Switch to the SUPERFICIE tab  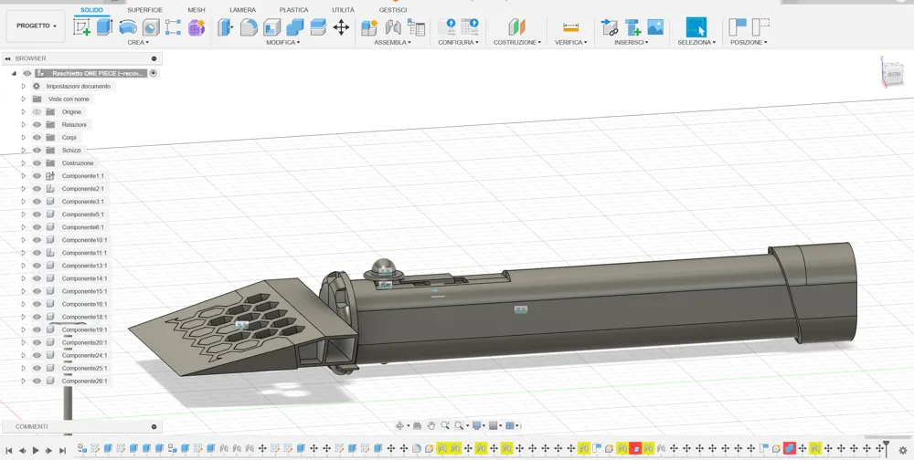coord(145,10)
